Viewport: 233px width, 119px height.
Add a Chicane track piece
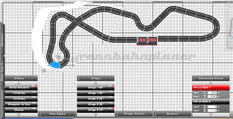(19, 110)
